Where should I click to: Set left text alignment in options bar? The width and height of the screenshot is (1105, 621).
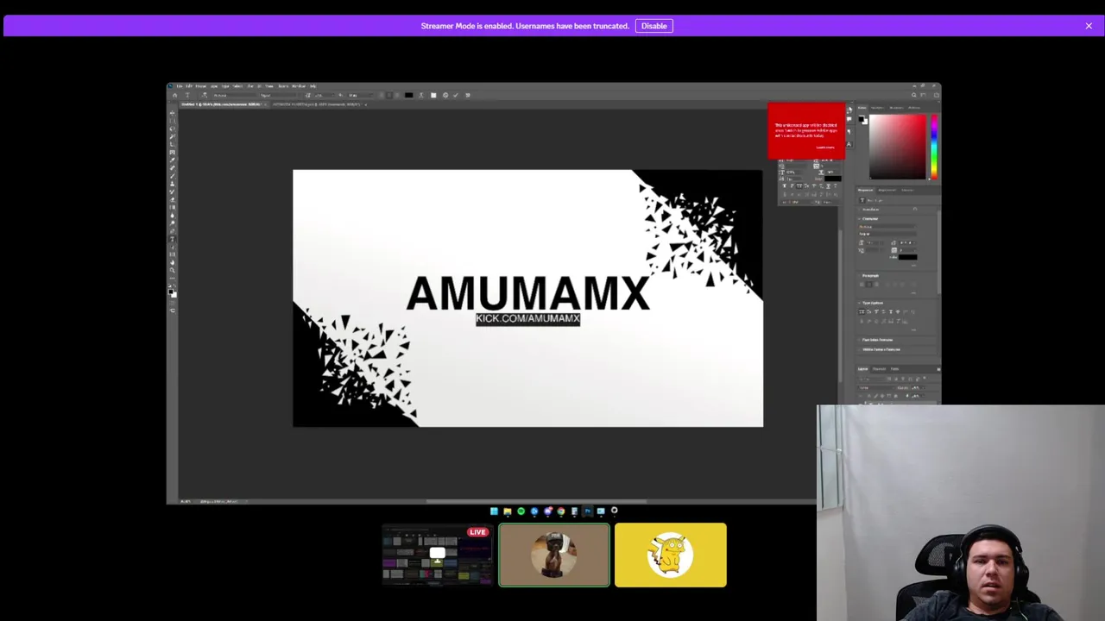tap(382, 95)
